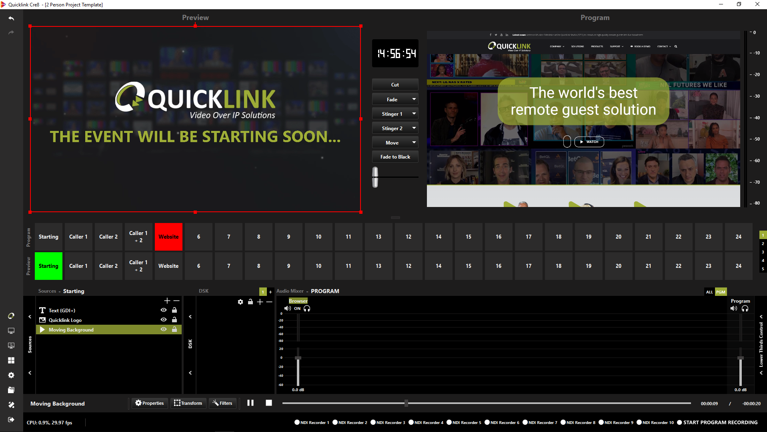Open settings gear in left sidebar
This screenshot has height=432, width=767.
(11, 375)
